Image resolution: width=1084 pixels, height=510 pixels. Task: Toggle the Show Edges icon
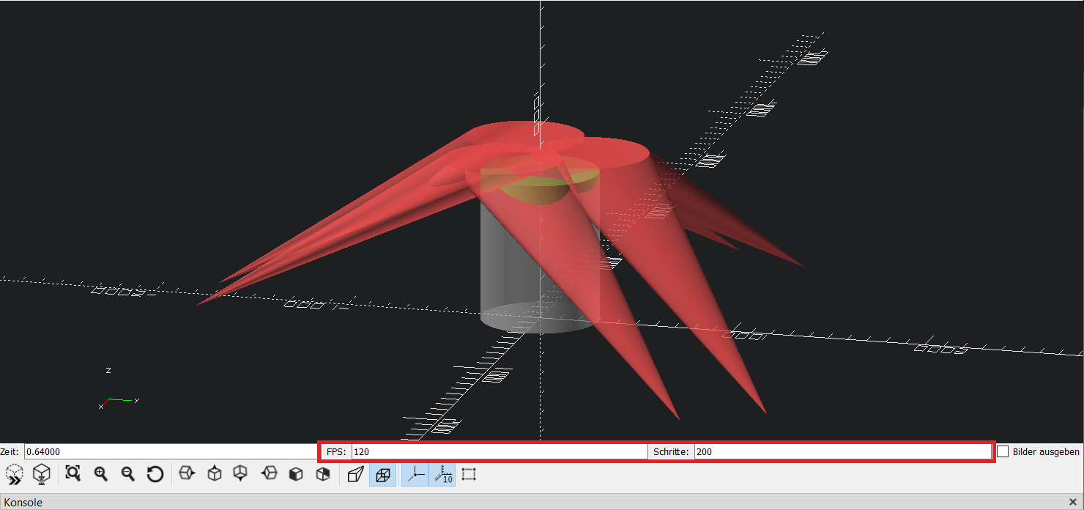click(x=469, y=474)
